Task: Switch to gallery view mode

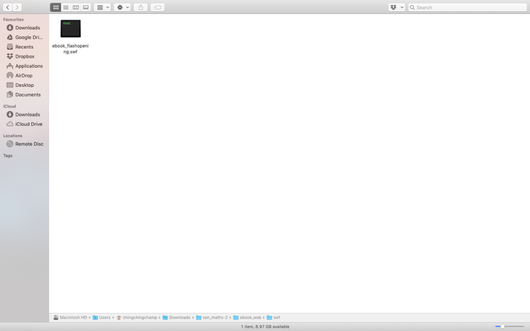Action: [x=86, y=7]
